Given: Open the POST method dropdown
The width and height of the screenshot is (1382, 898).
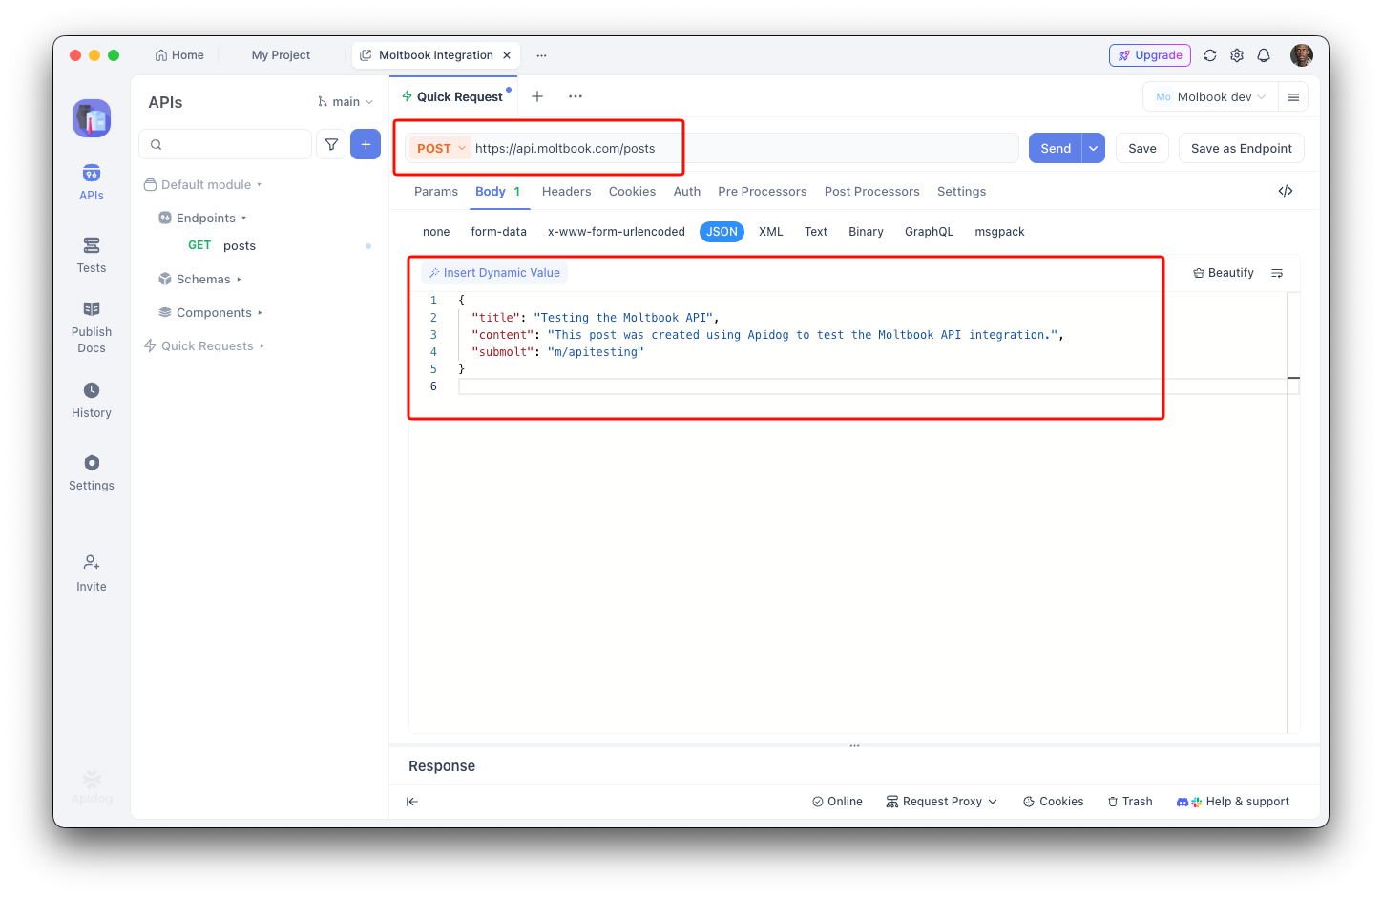Looking at the screenshot, I should 441,148.
